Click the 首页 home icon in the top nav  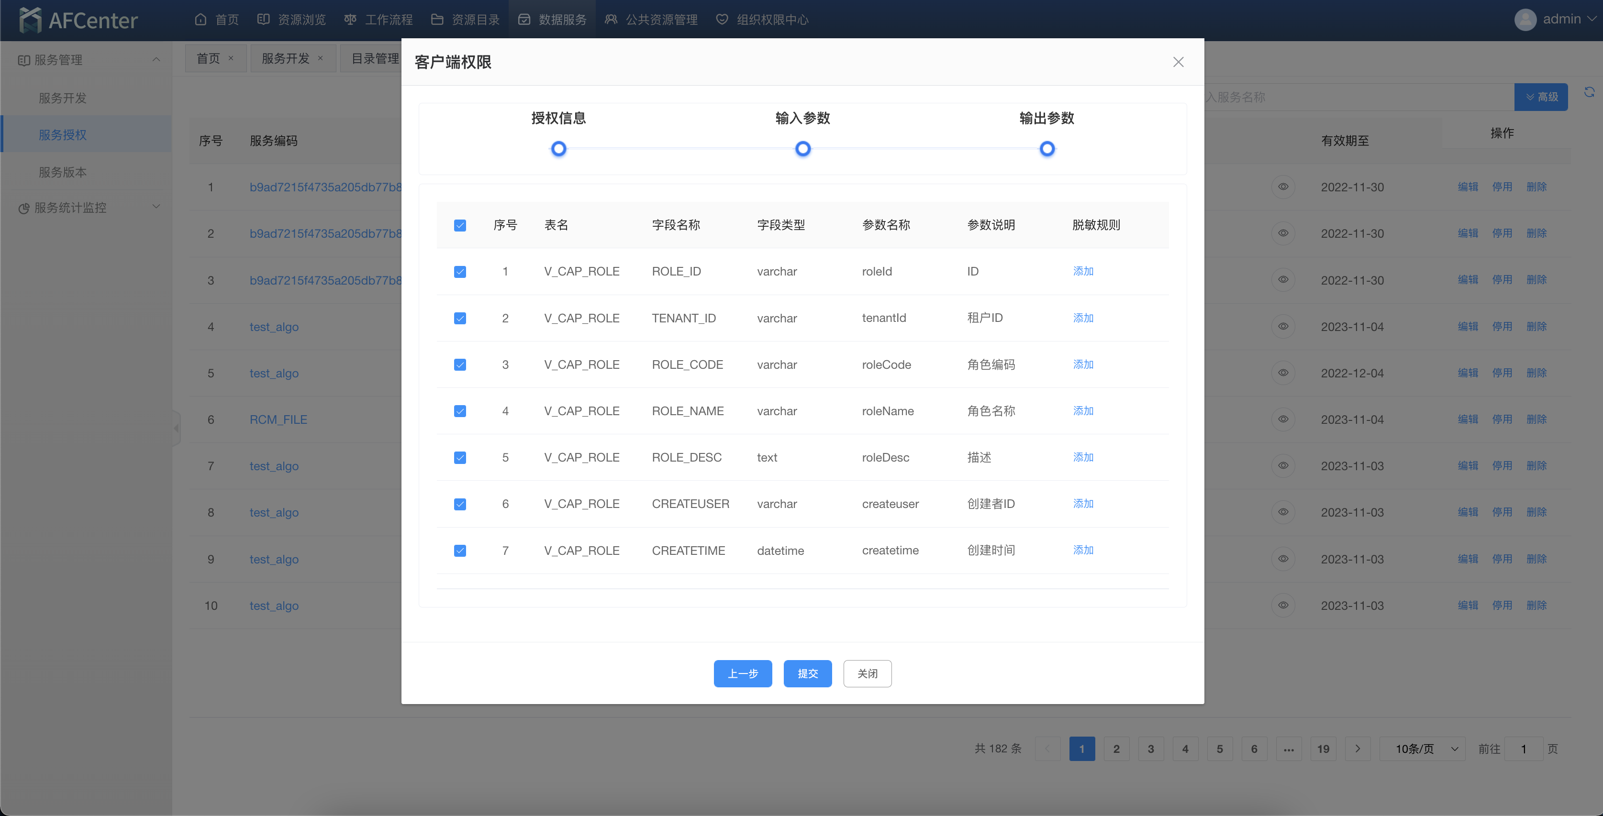[200, 19]
